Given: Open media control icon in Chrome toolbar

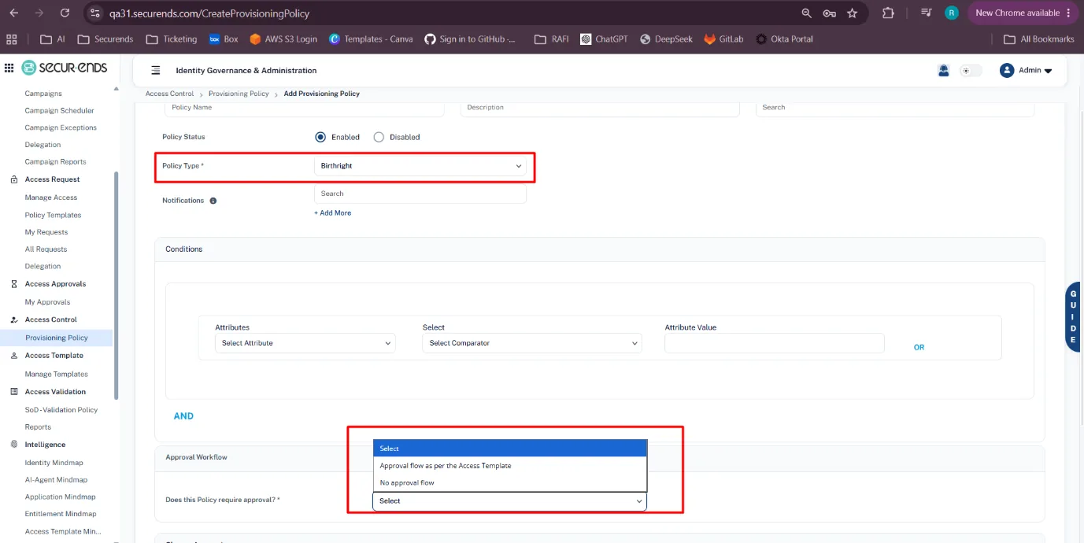Looking at the screenshot, I should tap(927, 13).
